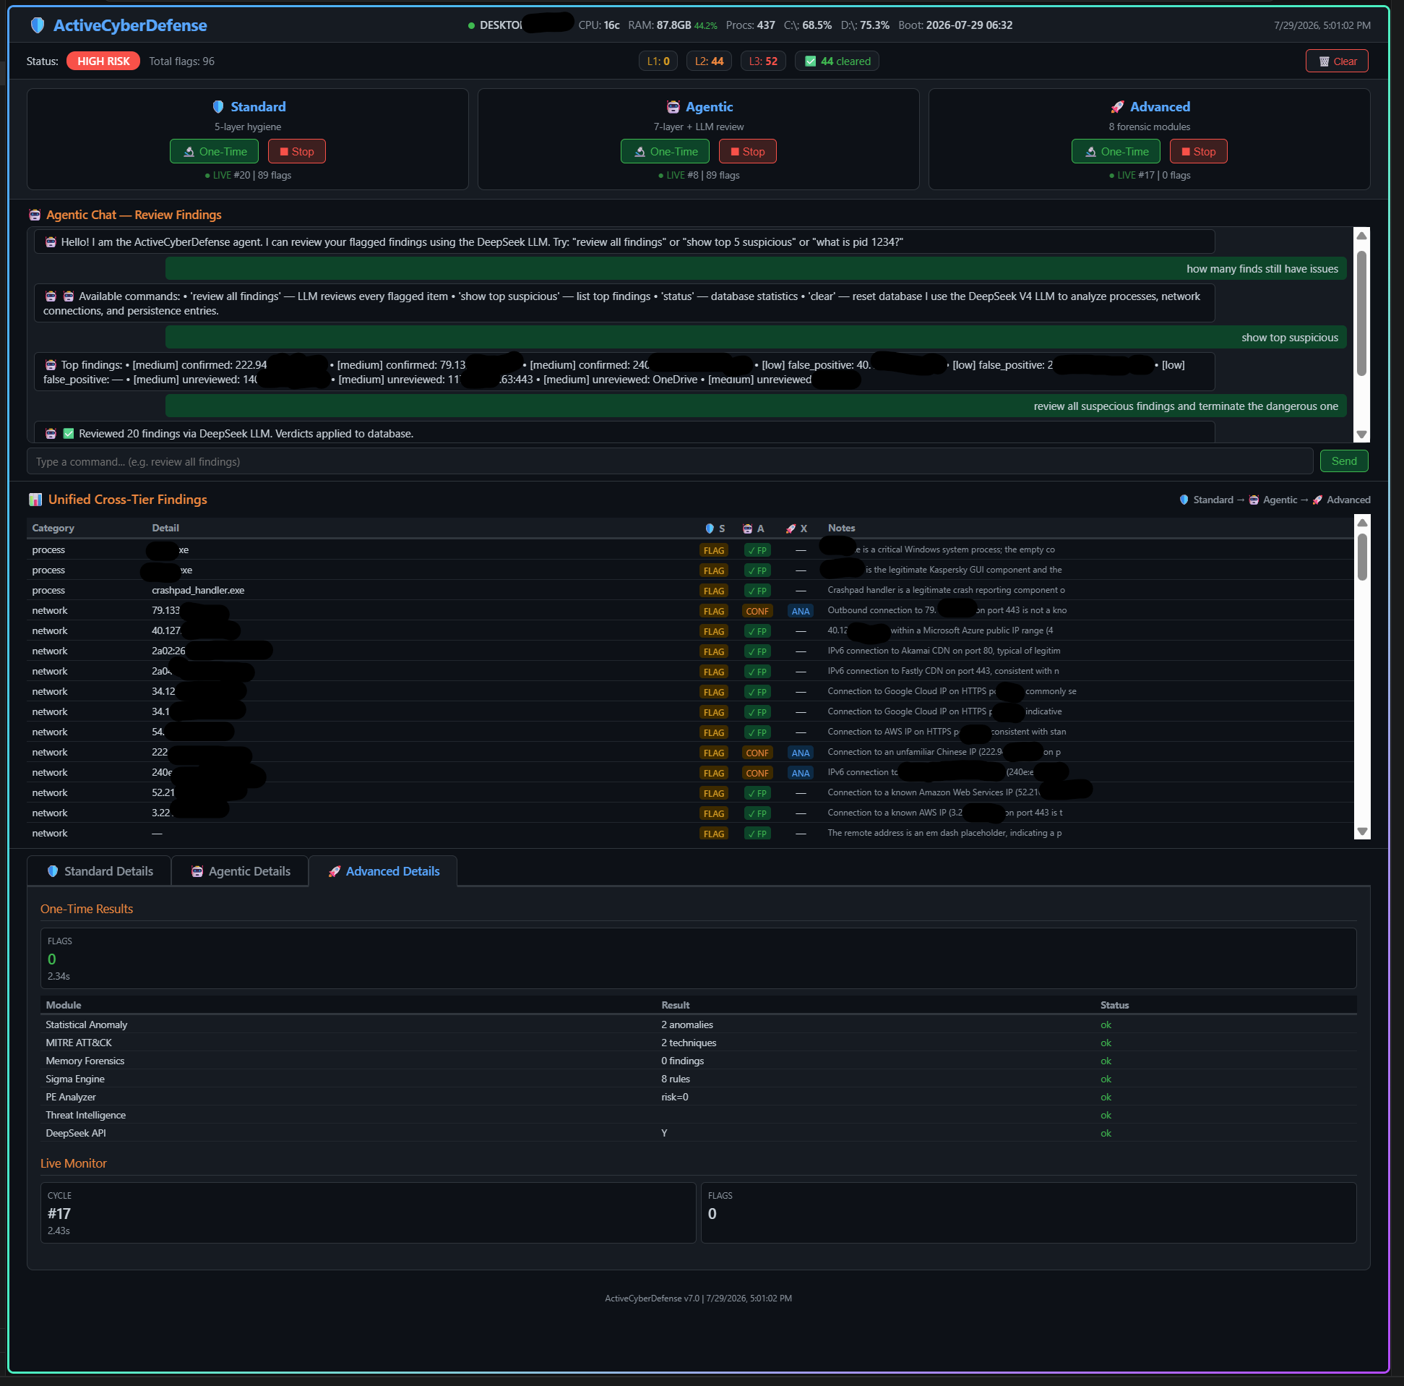The width and height of the screenshot is (1404, 1386).
Task: Run a One-Time Standard scan
Action: coord(215,151)
